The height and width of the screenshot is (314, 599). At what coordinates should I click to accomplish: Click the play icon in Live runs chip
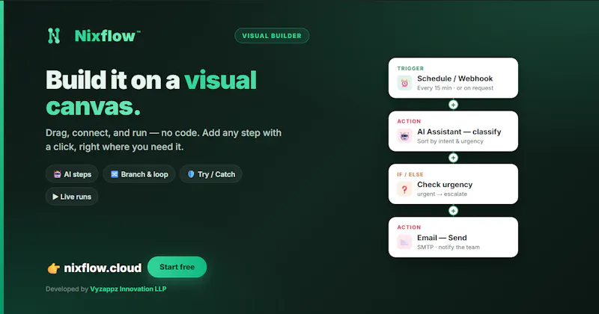[x=55, y=197]
